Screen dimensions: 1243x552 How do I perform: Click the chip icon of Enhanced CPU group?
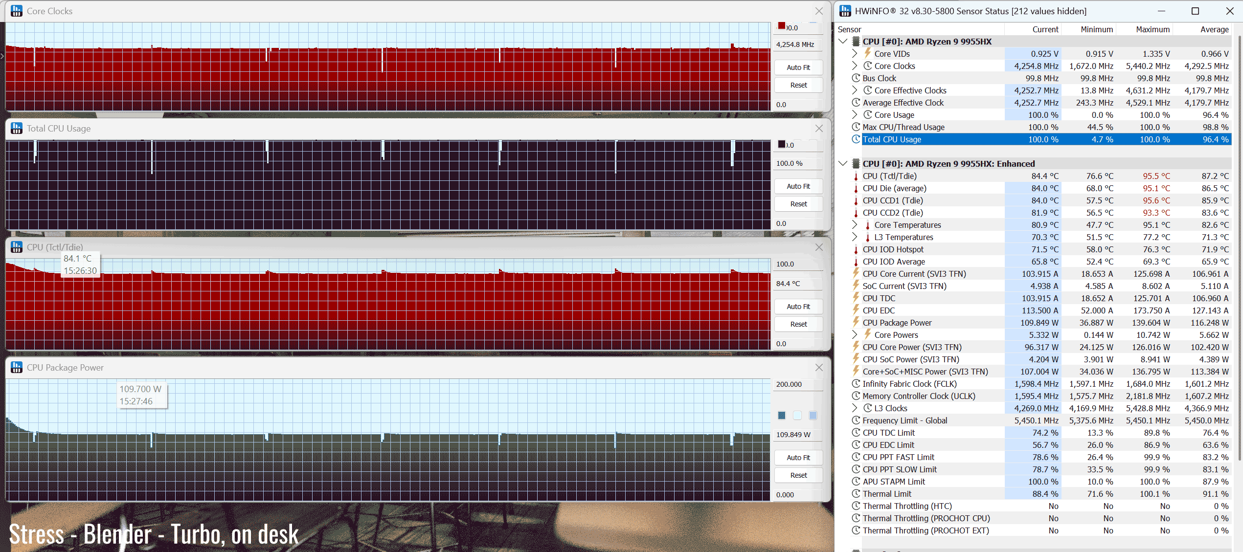pyautogui.click(x=856, y=164)
